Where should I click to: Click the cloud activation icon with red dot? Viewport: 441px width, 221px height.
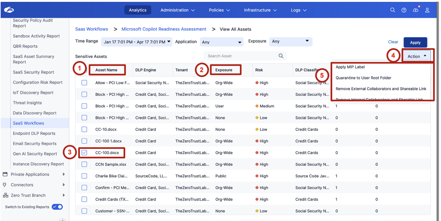(416, 10)
